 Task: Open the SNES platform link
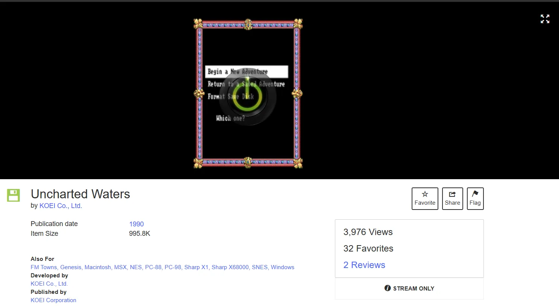tap(260, 267)
